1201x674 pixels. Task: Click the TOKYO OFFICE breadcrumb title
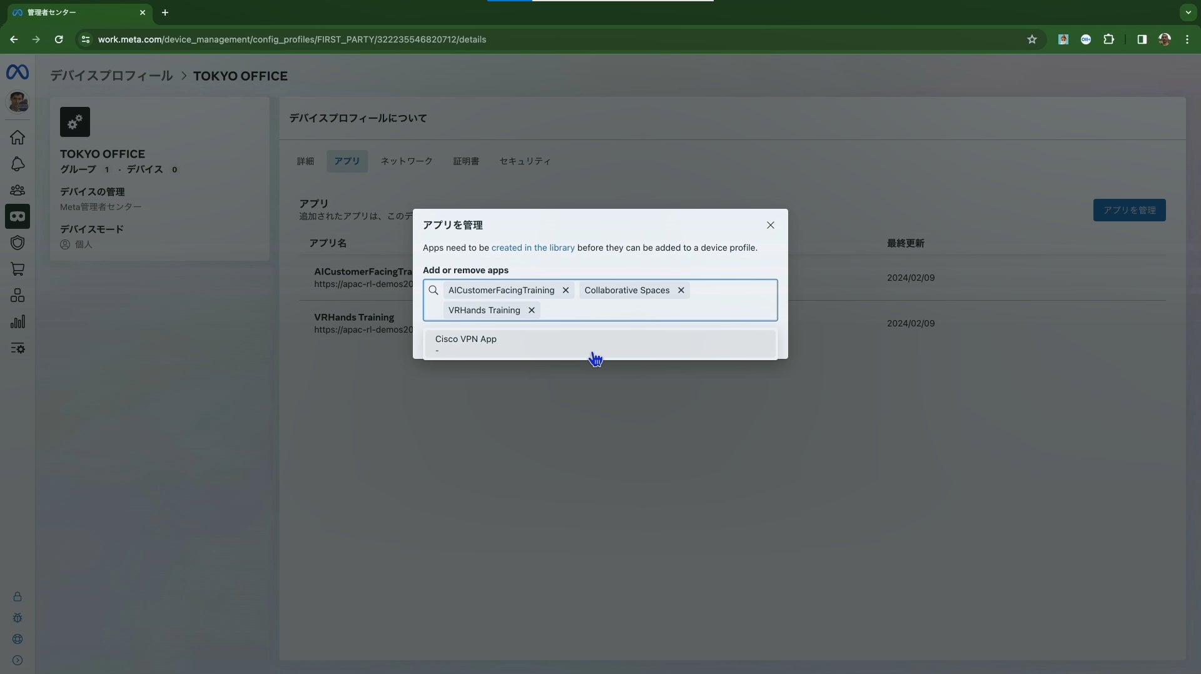240,76
